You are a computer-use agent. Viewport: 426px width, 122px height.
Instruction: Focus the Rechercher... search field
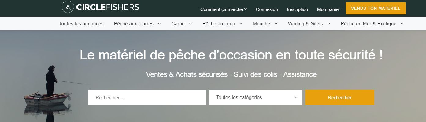147,97
